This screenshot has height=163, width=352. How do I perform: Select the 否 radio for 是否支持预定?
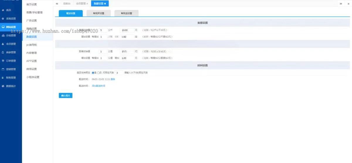pos(98,73)
